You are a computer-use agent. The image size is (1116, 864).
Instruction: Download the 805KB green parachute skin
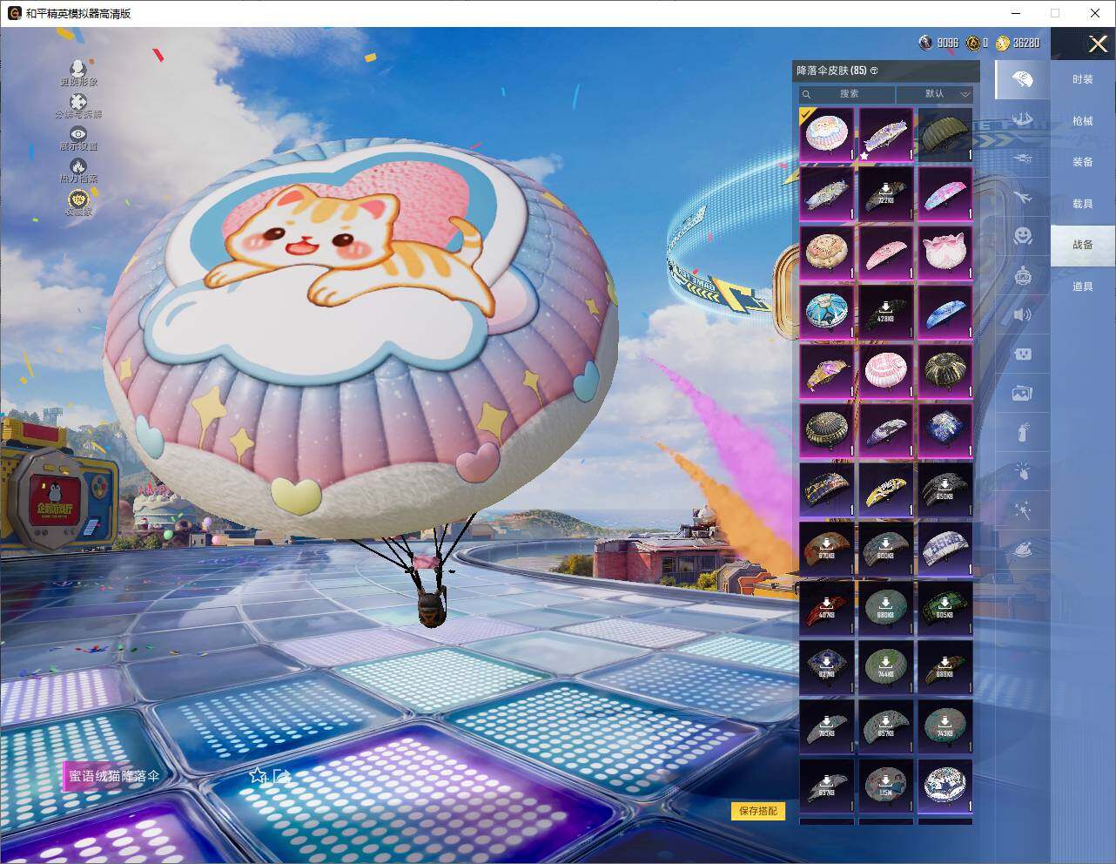coord(945,608)
